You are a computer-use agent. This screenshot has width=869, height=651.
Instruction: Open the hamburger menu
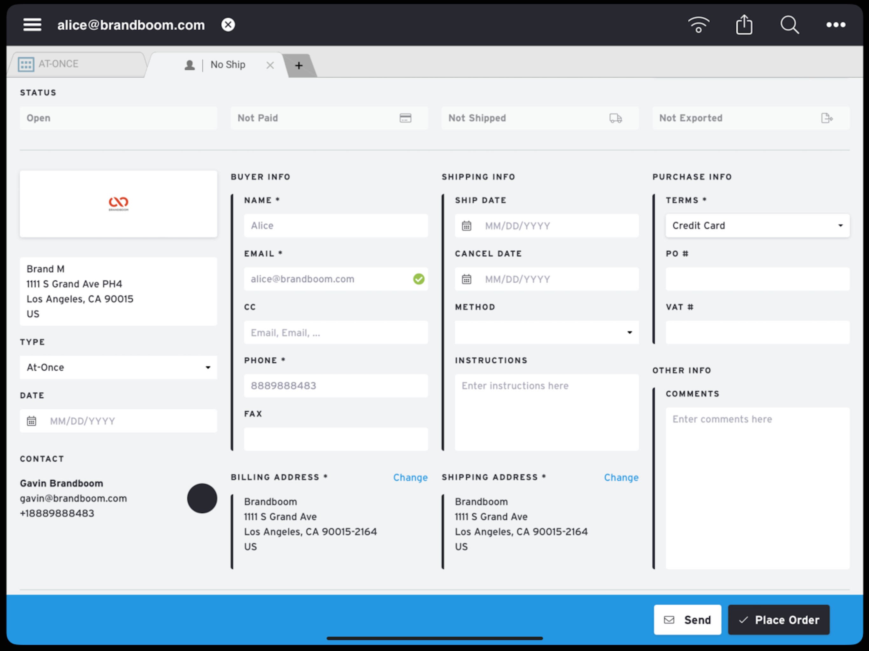[32, 25]
